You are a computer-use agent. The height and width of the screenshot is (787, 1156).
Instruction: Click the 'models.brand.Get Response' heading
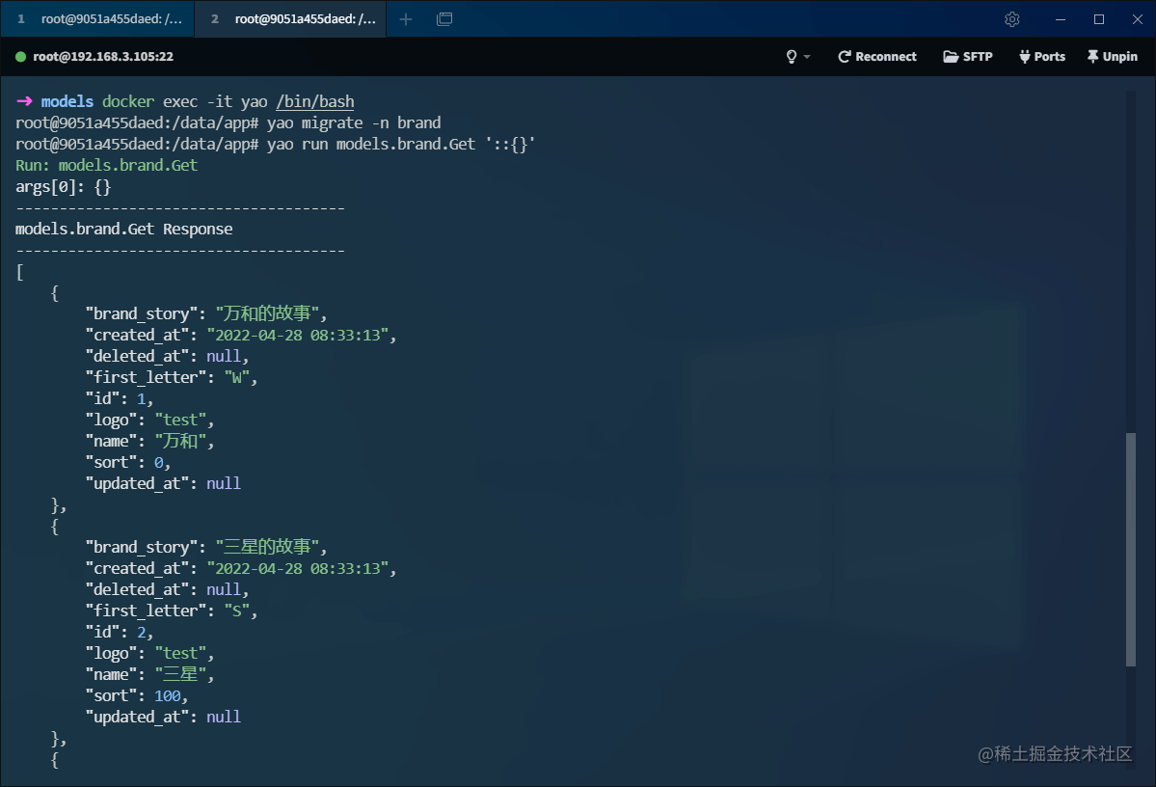point(123,230)
